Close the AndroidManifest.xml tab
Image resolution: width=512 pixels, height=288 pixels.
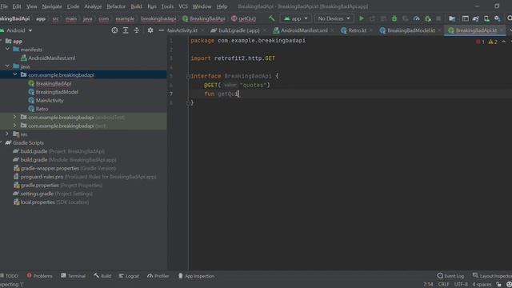click(332, 30)
